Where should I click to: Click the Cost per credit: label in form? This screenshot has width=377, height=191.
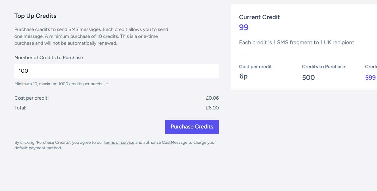click(x=32, y=98)
